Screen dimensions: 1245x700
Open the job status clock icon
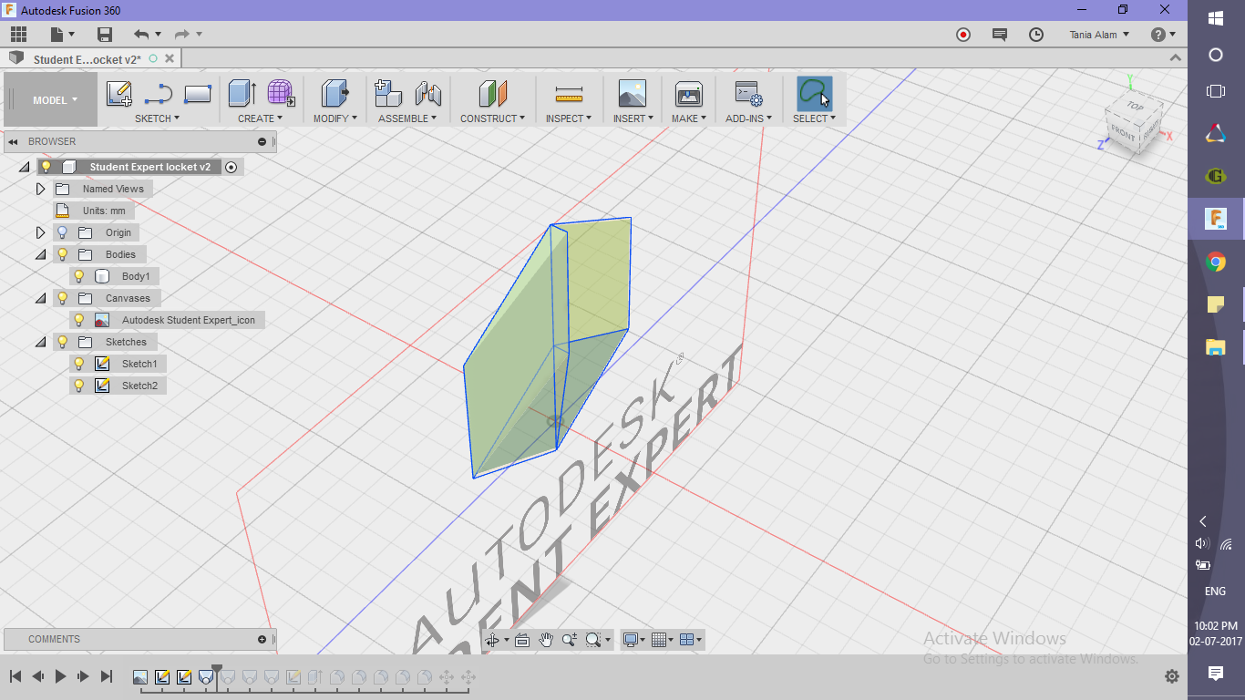click(x=1036, y=35)
